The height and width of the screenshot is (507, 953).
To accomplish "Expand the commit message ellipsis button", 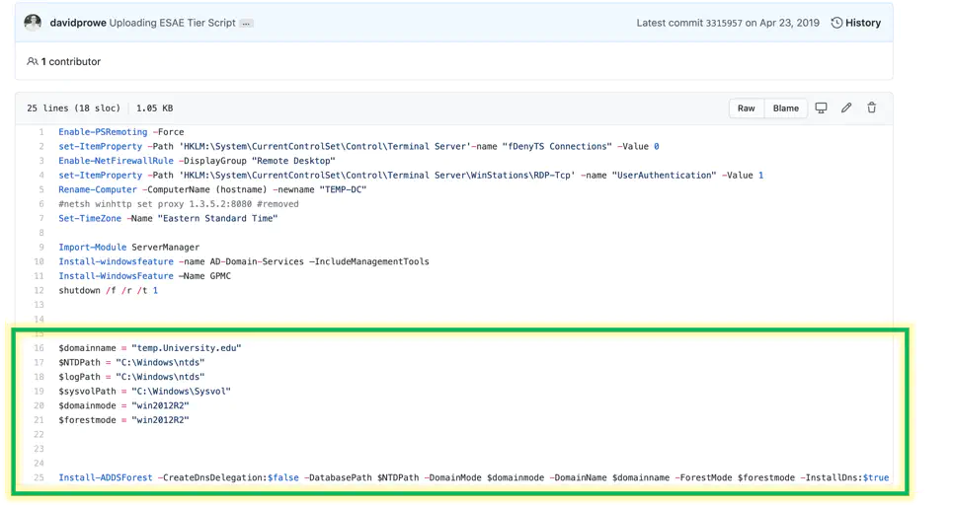I will coord(246,23).
